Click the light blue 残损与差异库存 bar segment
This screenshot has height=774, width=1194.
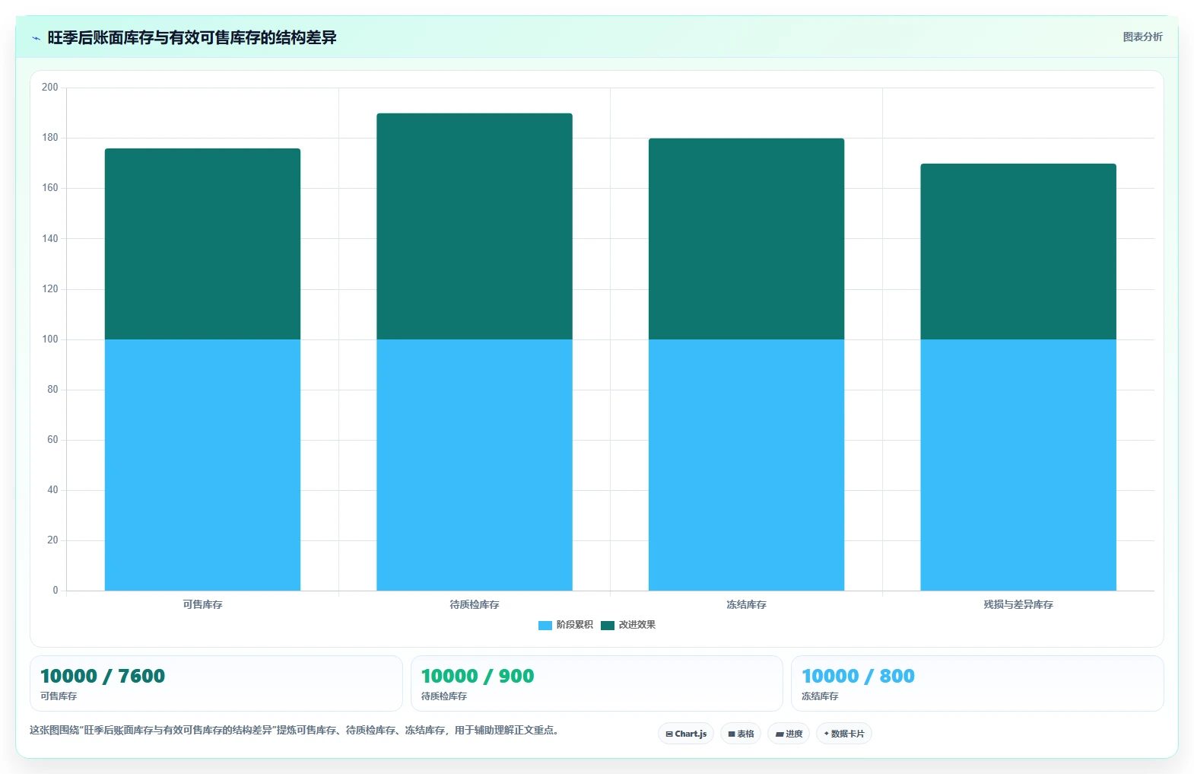[1018, 465]
